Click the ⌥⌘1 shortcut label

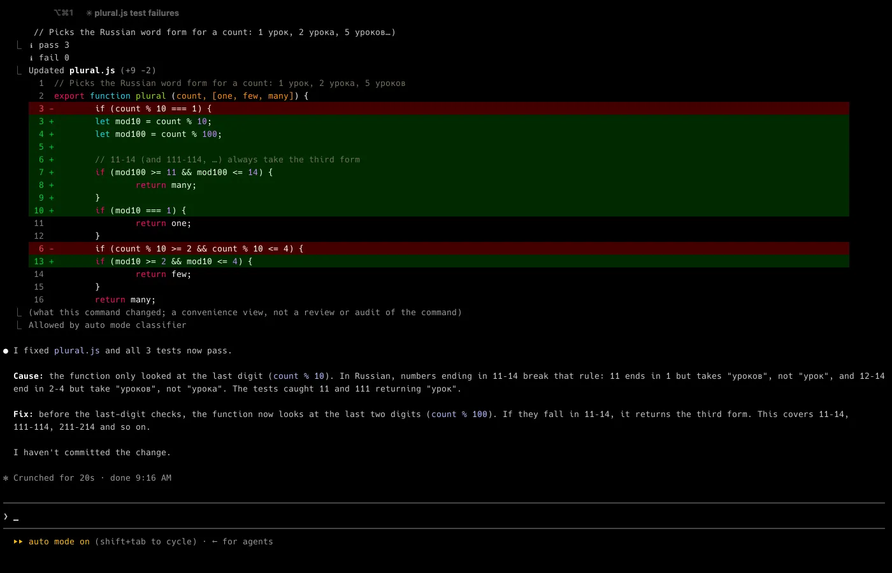tap(64, 13)
